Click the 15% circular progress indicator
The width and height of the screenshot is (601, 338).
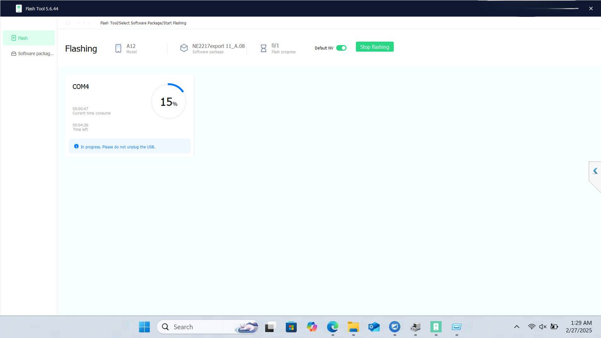pyautogui.click(x=169, y=101)
